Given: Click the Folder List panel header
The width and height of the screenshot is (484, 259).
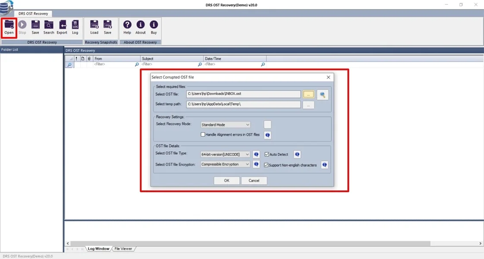Looking at the screenshot, I should coord(31,49).
